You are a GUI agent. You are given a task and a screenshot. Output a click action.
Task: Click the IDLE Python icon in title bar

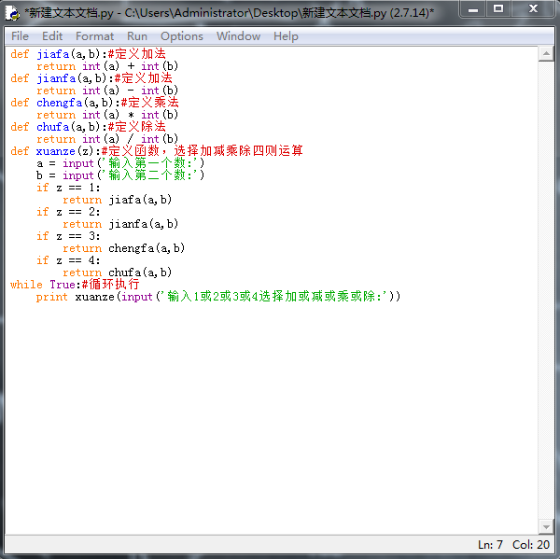point(12,13)
